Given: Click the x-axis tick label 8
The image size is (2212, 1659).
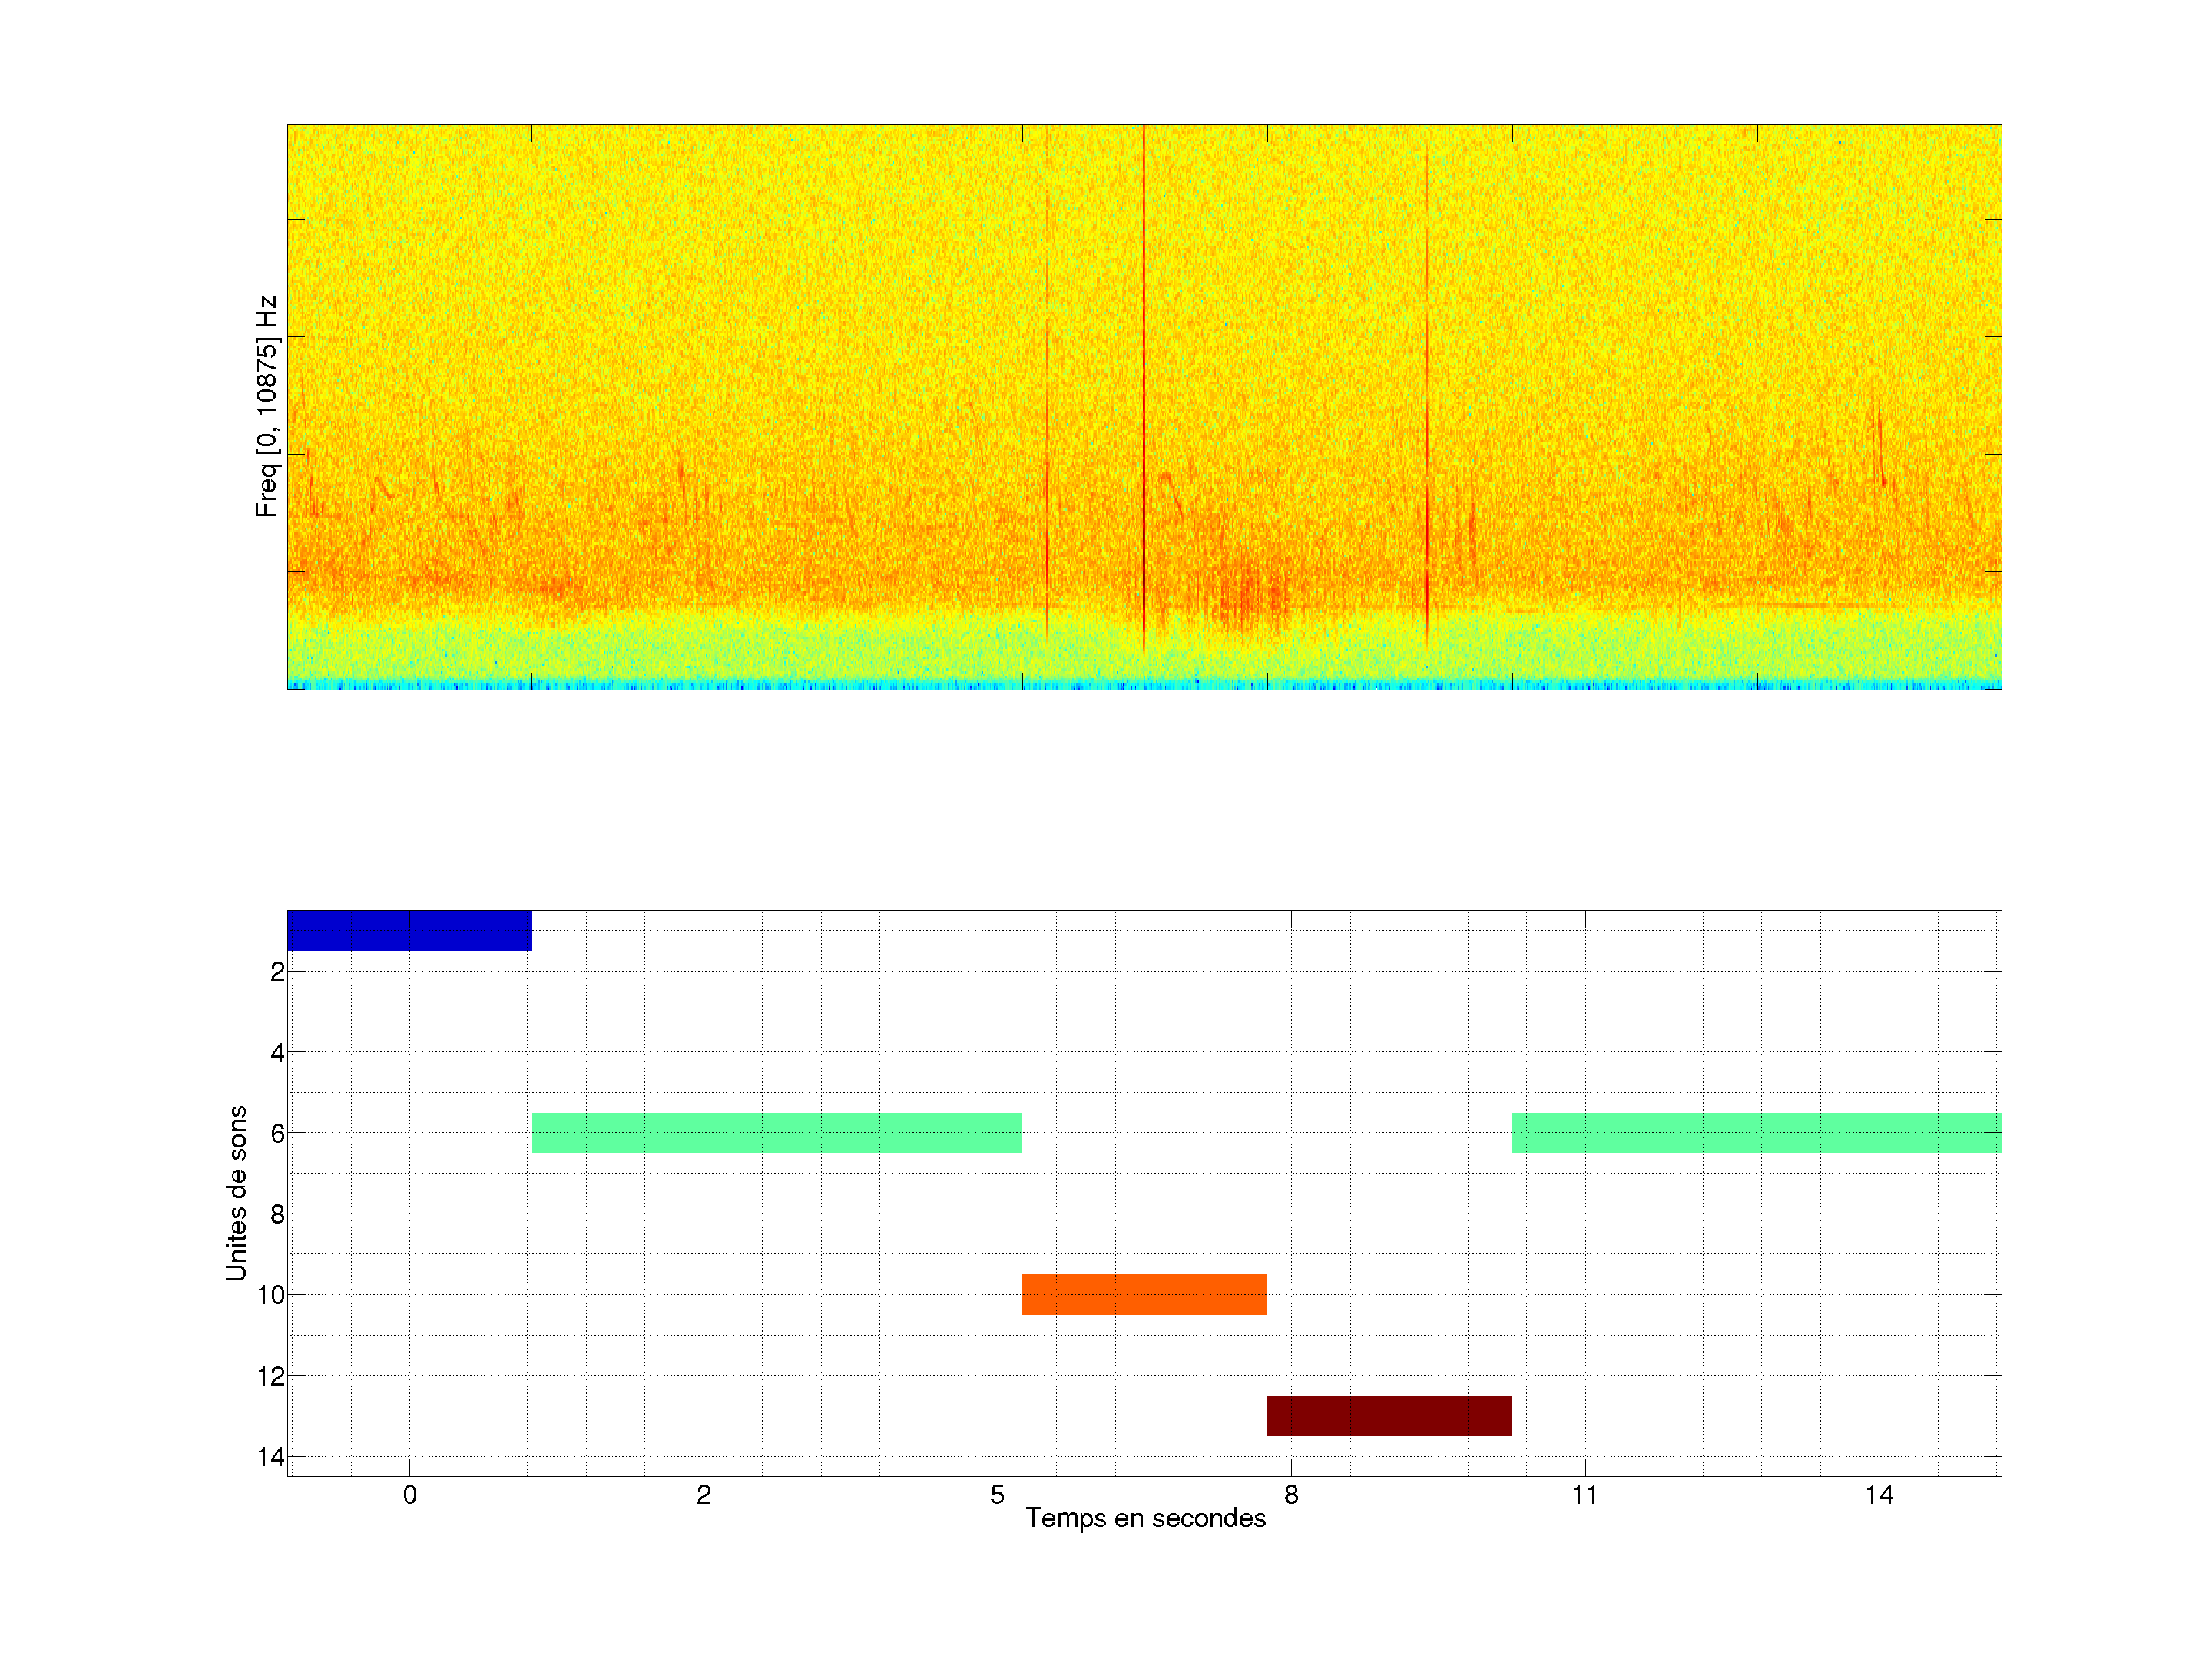Looking at the screenshot, I should 1291,1495.
